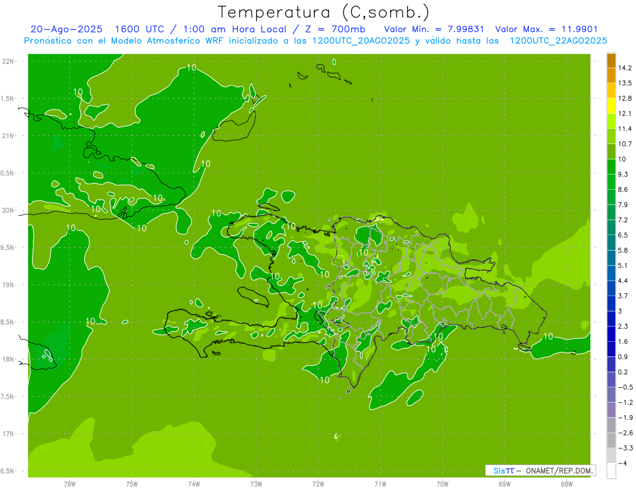636x491 pixels.
Task: Click the "72W" longitude axis label
Action: (x=318, y=484)
